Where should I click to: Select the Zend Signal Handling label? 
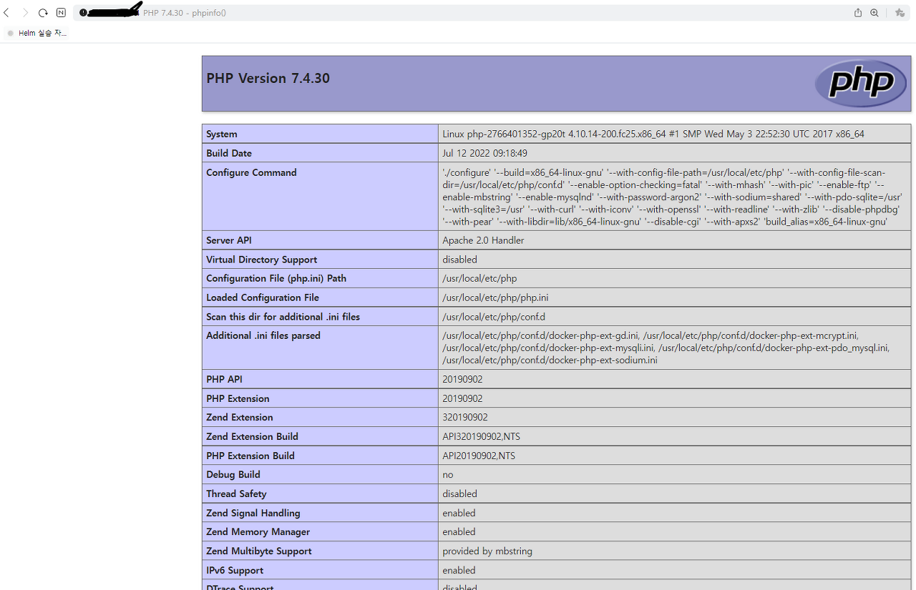(x=253, y=513)
